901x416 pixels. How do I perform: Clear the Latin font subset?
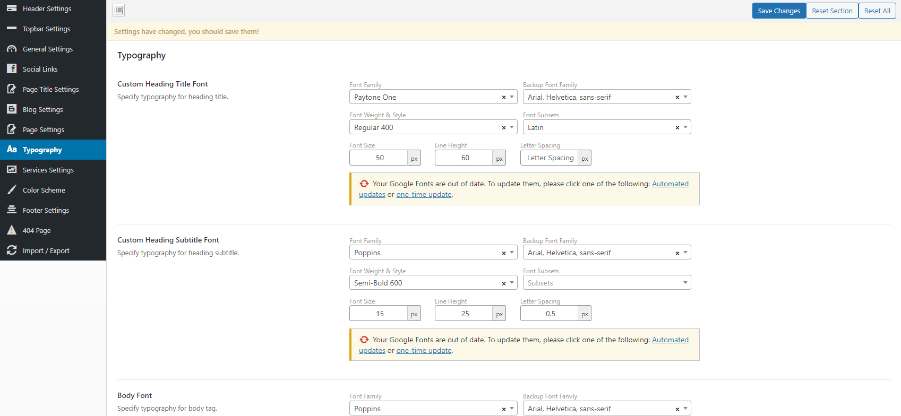pos(677,128)
